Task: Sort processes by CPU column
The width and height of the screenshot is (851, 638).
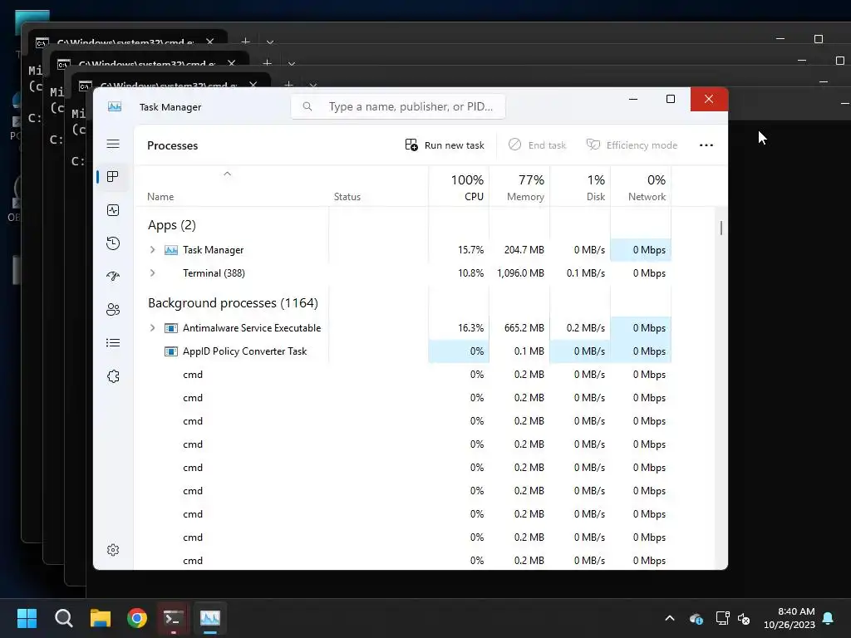Action: point(459,187)
